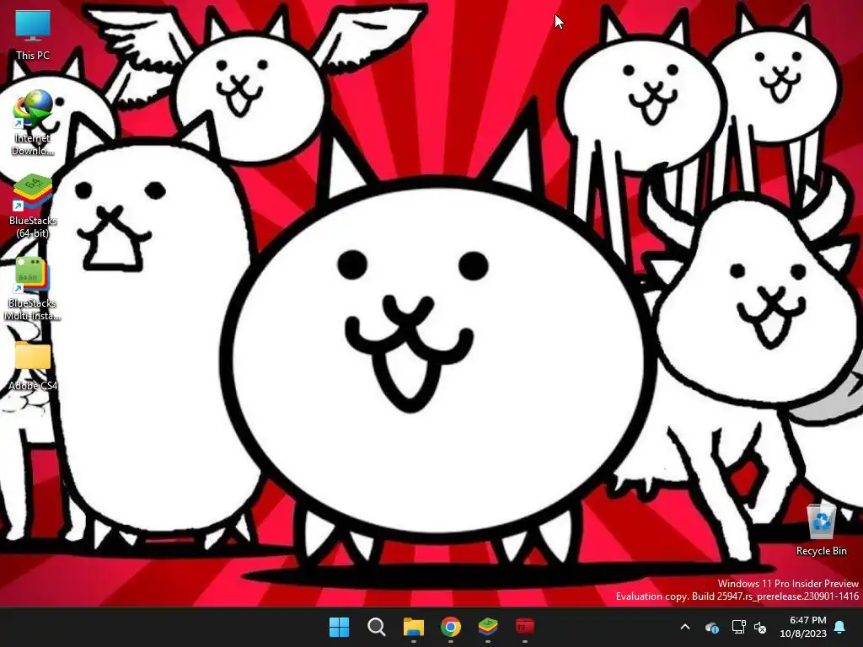Click the OneDrive cloud tray icon
The width and height of the screenshot is (863, 647).
pyautogui.click(x=711, y=627)
